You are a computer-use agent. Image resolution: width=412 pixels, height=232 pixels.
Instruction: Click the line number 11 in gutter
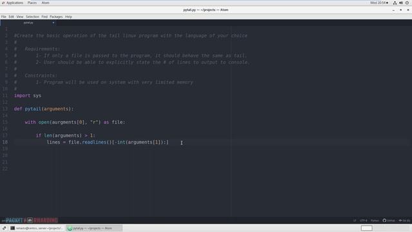[5, 95]
